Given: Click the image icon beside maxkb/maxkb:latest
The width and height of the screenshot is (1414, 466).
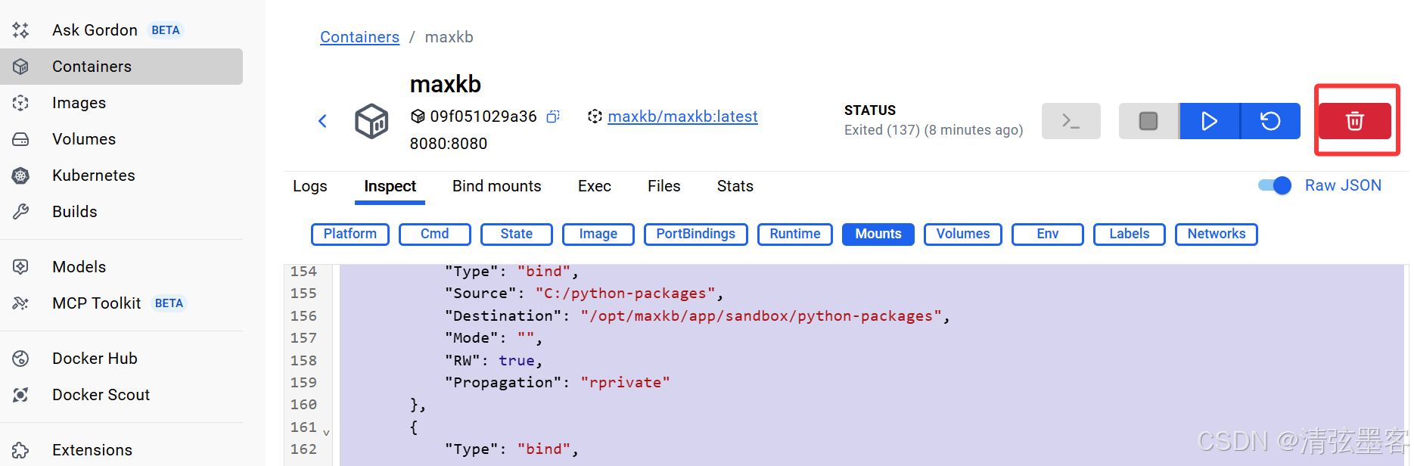Looking at the screenshot, I should 595,116.
